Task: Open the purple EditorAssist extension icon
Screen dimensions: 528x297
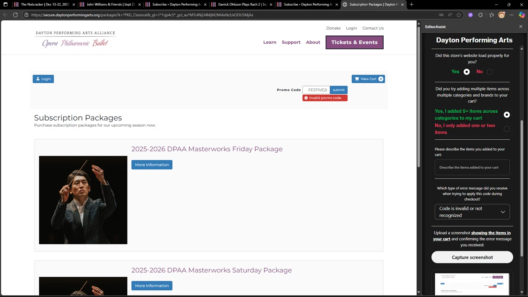Action: click(471, 15)
